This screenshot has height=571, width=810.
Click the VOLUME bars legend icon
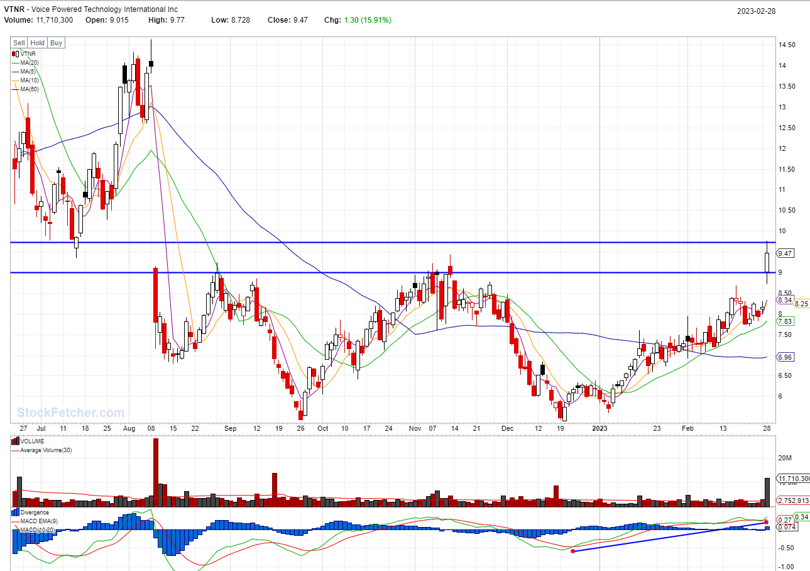[16, 441]
